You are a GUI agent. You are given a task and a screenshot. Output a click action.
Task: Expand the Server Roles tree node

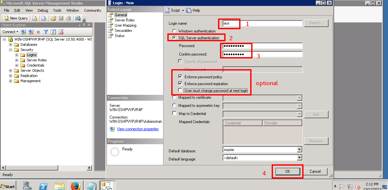pyautogui.click(x=17, y=60)
